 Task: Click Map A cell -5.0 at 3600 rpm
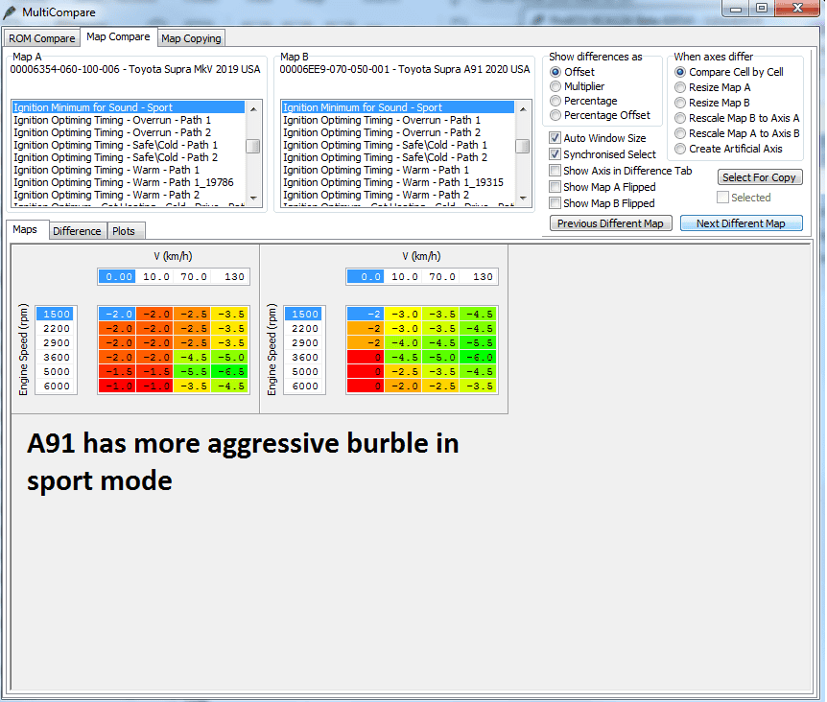pyautogui.click(x=230, y=358)
